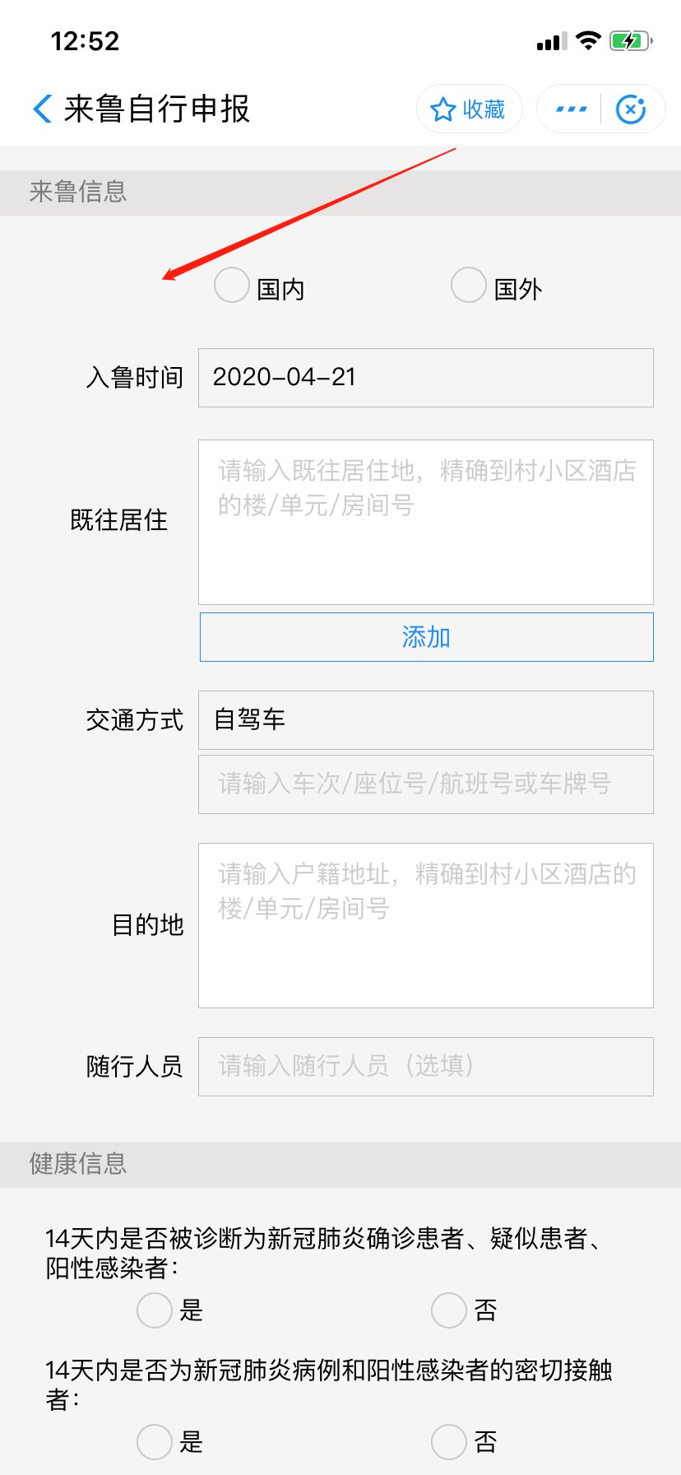Focus the 既往居住 address text area

pyautogui.click(x=425, y=523)
